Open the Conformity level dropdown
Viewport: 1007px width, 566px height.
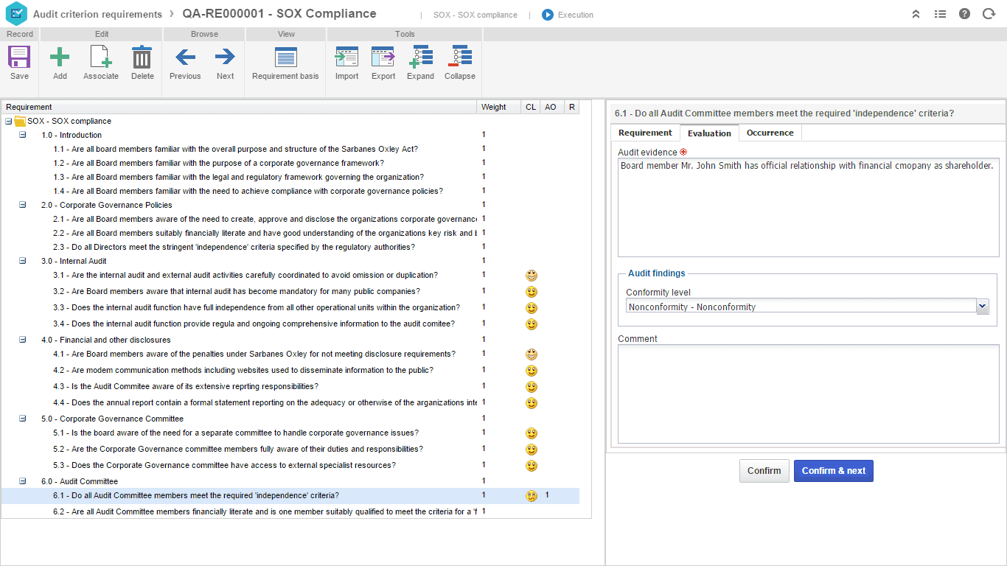tap(982, 307)
